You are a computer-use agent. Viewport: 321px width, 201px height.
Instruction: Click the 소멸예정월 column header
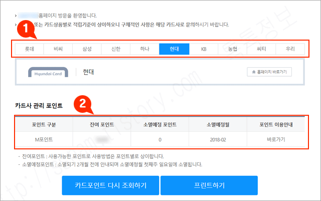pos(218,124)
